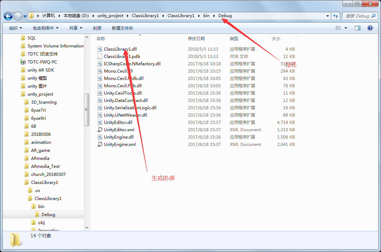Image resolution: width=381 pixels, height=252 pixels.
Task: Select the ClassLibrary1.pdb file icon
Action: pos(100,56)
